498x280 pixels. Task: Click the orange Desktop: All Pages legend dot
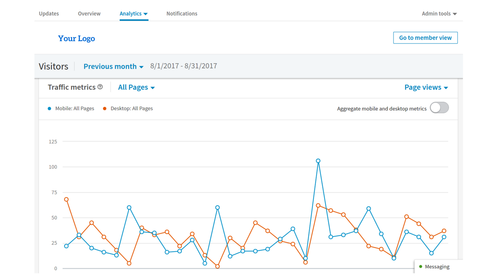[105, 109]
